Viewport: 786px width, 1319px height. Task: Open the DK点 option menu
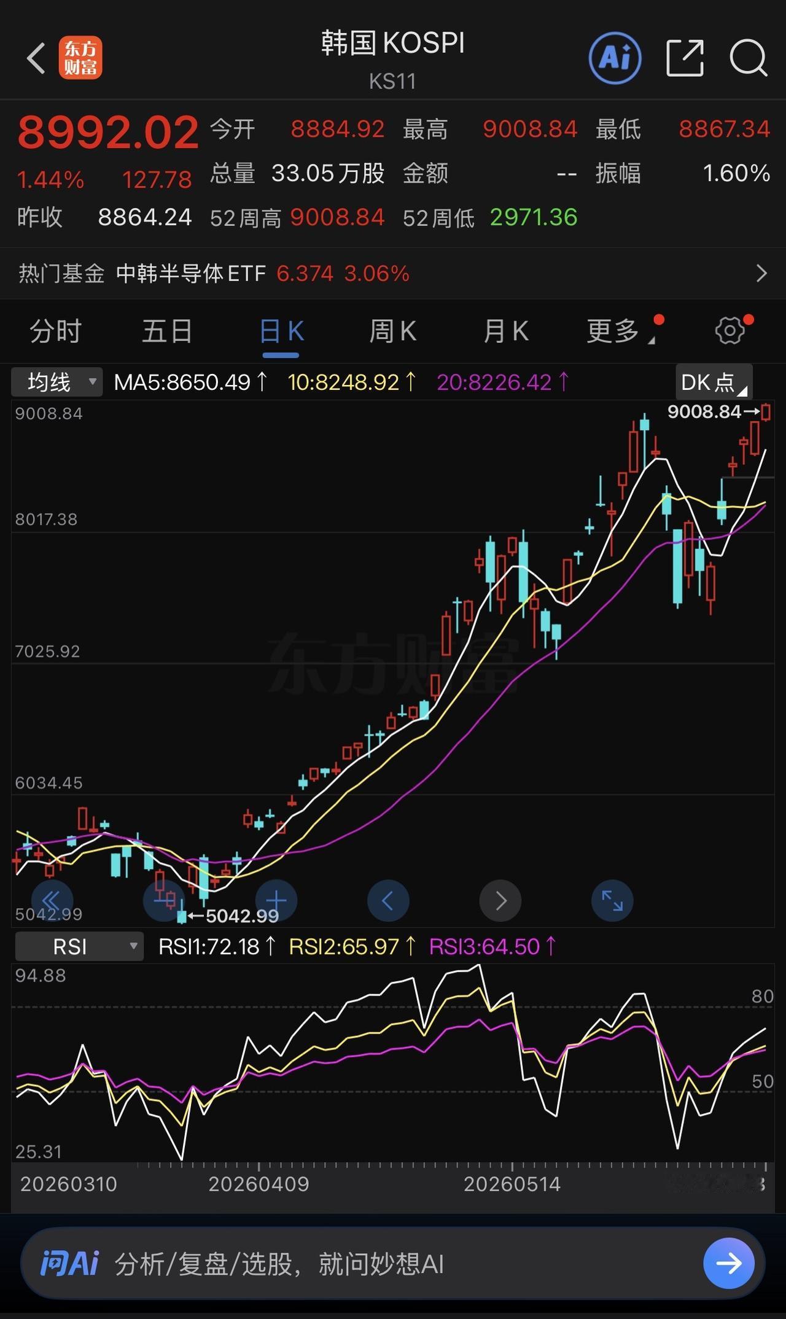point(714,382)
